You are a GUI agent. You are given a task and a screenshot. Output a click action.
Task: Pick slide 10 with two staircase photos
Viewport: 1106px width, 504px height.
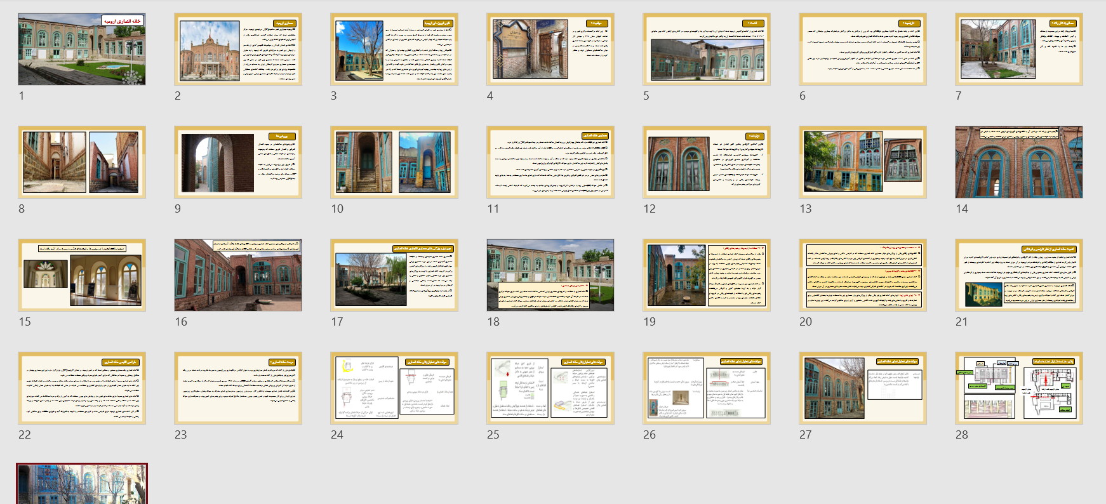[x=394, y=162]
